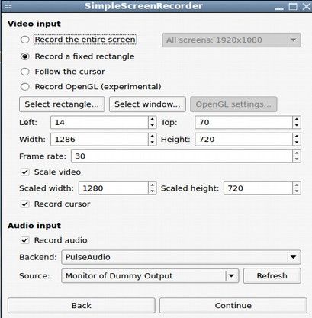
Task: Click into the Height value field
Action: (243, 140)
